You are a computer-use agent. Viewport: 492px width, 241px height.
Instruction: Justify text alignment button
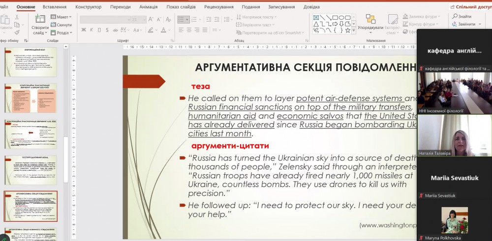tap(205, 30)
